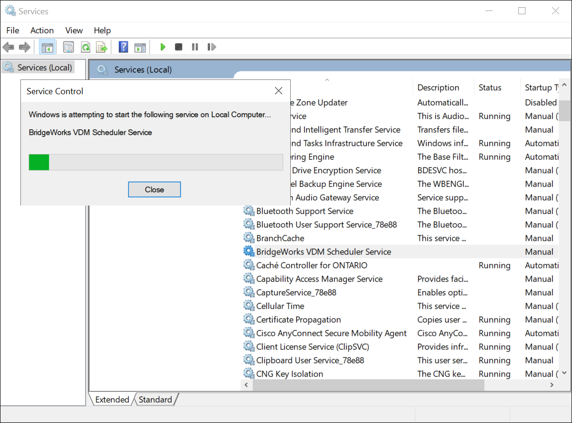Viewport: 572px width, 423px height.
Task: Click gear icon of BridgeWorks VDM Scheduler Service
Action: (x=249, y=252)
